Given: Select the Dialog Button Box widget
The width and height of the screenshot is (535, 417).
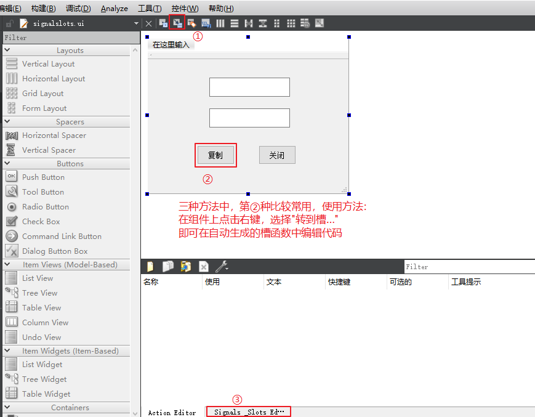Looking at the screenshot, I should click(x=55, y=251).
